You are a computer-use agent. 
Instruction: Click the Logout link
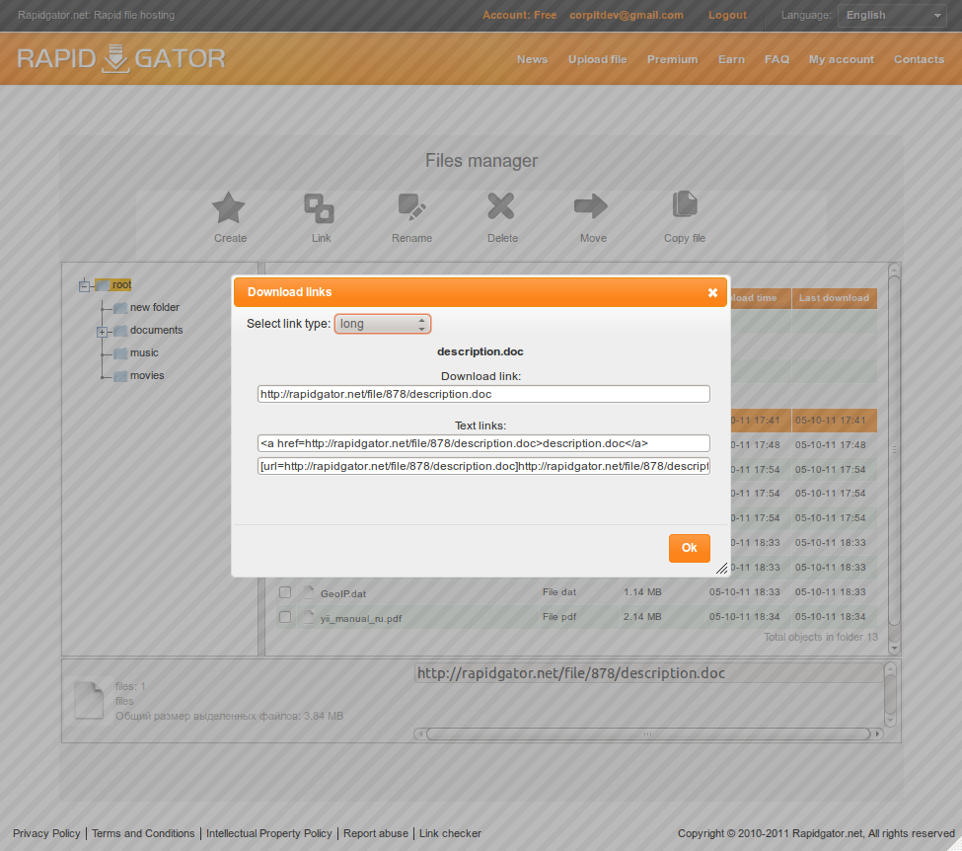point(727,16)
